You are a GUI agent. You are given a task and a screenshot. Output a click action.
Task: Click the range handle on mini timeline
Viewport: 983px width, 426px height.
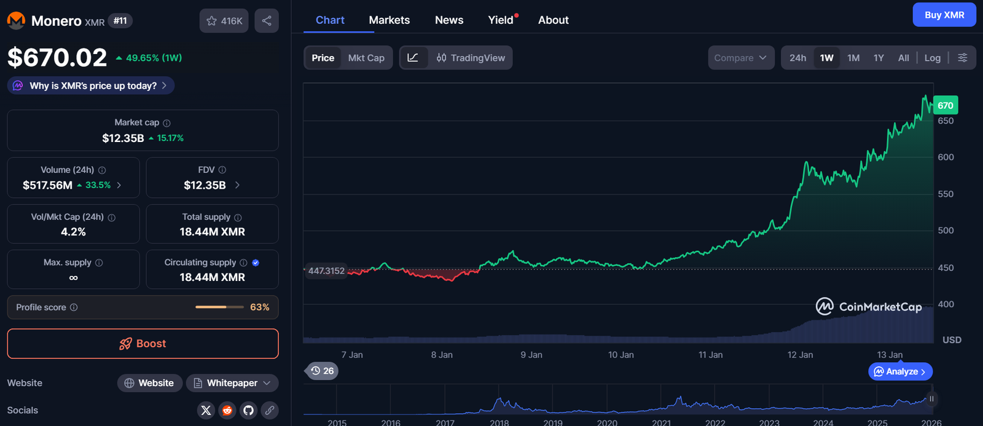coord(931,399)
